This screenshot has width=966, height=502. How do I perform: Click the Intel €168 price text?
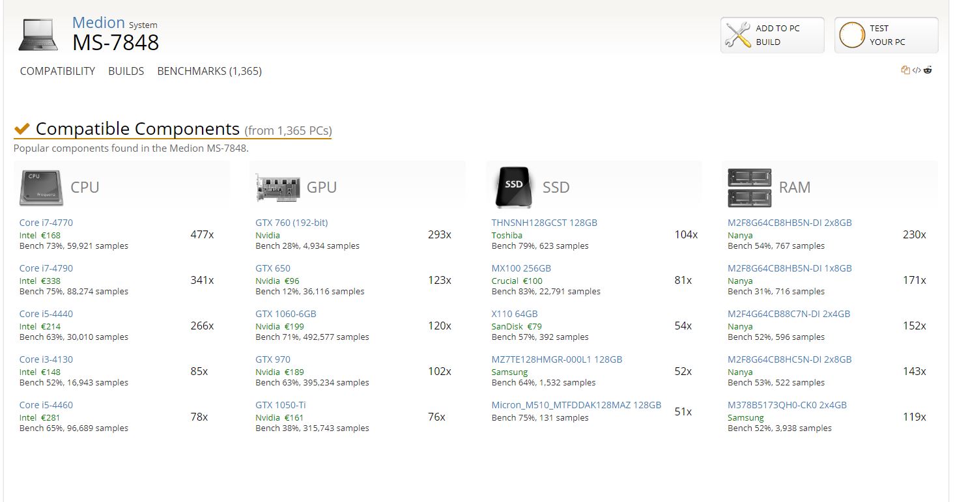40,235
